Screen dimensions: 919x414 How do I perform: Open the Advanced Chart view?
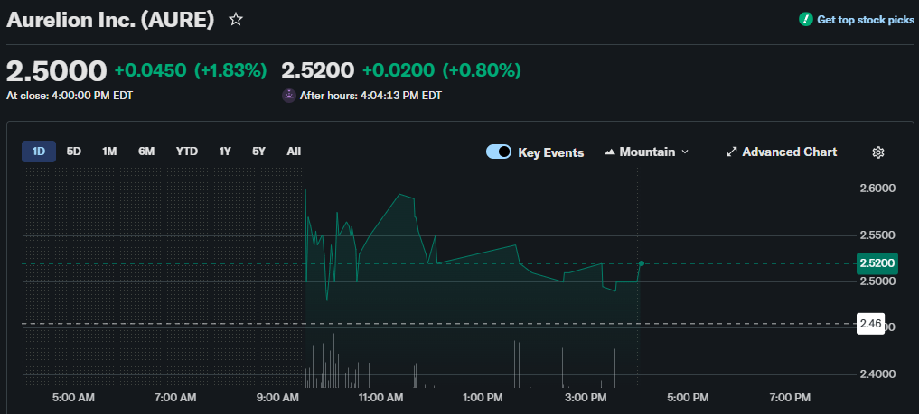pyautogui.click(x=789, y=152)
